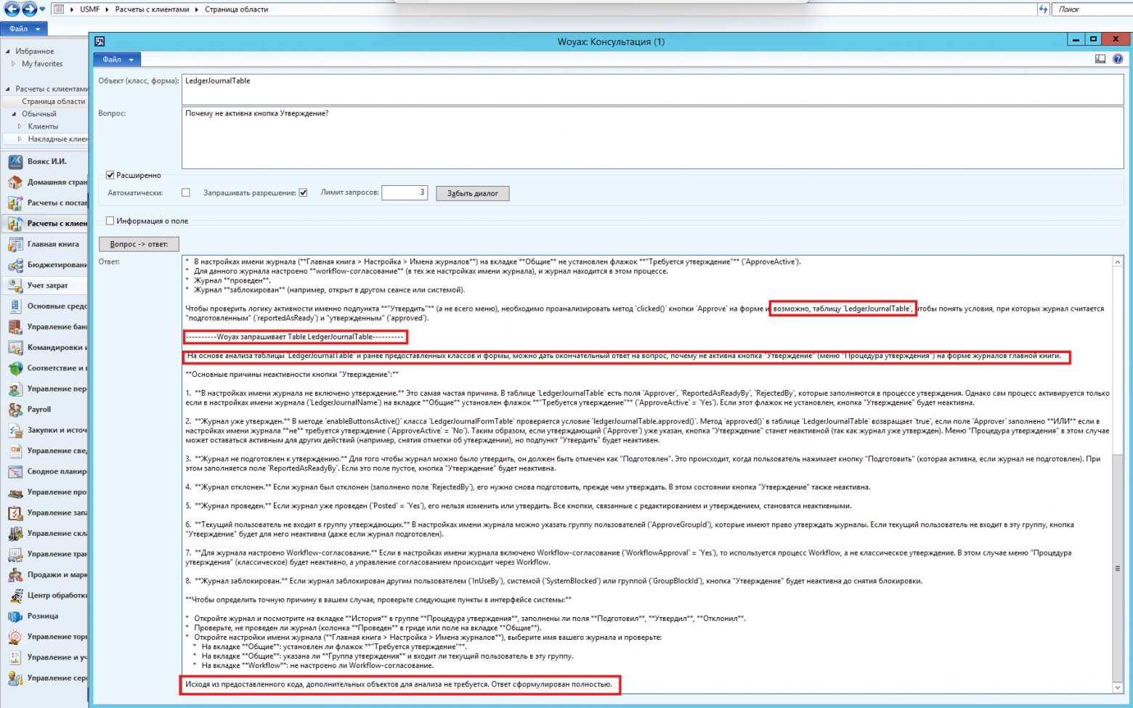Open the Главная книга module icon
This screenshot has width=1133, height=708.
pyautogui.click(x=15, y=245)
